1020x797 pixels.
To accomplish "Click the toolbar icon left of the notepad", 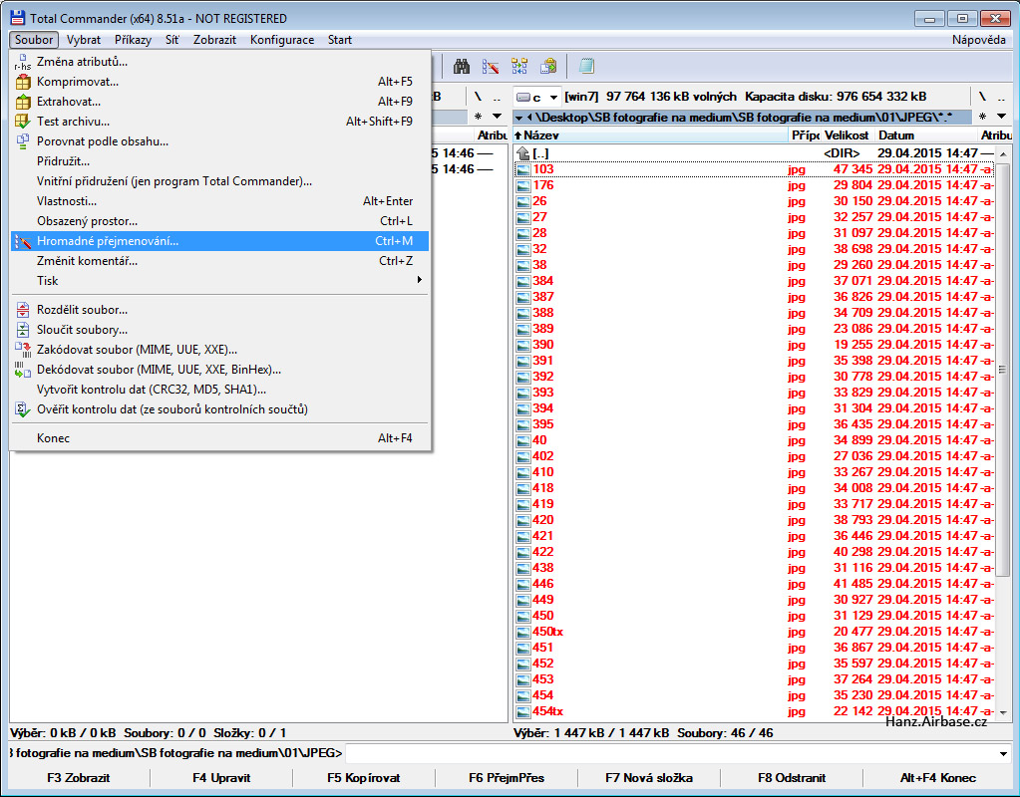I will click(548, 67).
